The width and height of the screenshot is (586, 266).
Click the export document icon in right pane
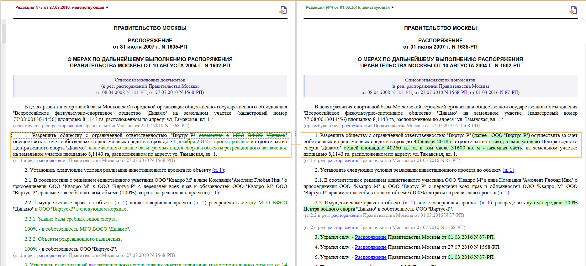[573, 10]
